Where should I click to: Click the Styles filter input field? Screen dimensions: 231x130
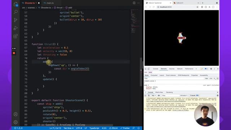[174, 79]
